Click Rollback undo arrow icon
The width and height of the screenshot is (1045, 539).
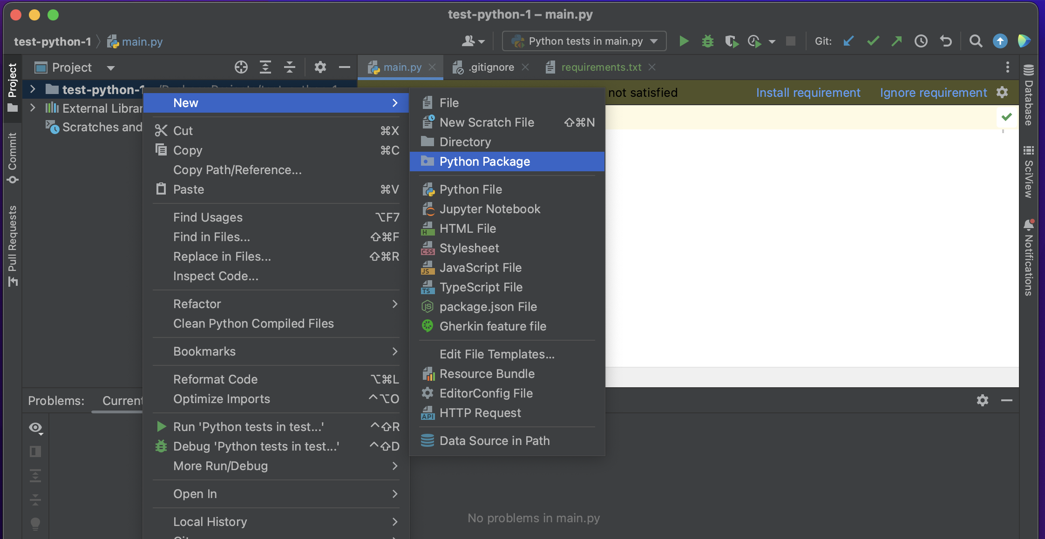[x=945, y=41]
